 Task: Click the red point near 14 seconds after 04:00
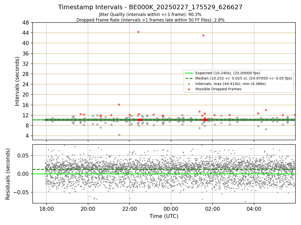266,110
